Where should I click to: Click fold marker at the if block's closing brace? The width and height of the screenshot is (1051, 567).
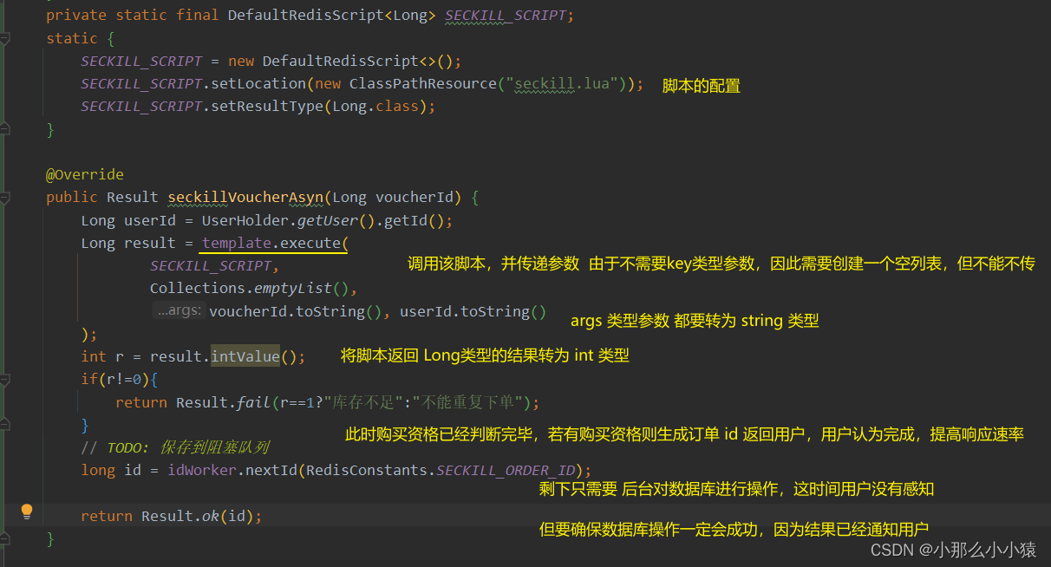[5, 425]
